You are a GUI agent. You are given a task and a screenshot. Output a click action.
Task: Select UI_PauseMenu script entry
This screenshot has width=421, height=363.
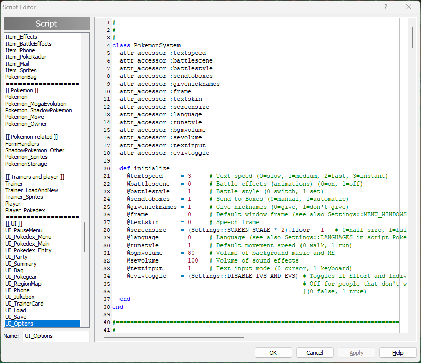point(24,230)
